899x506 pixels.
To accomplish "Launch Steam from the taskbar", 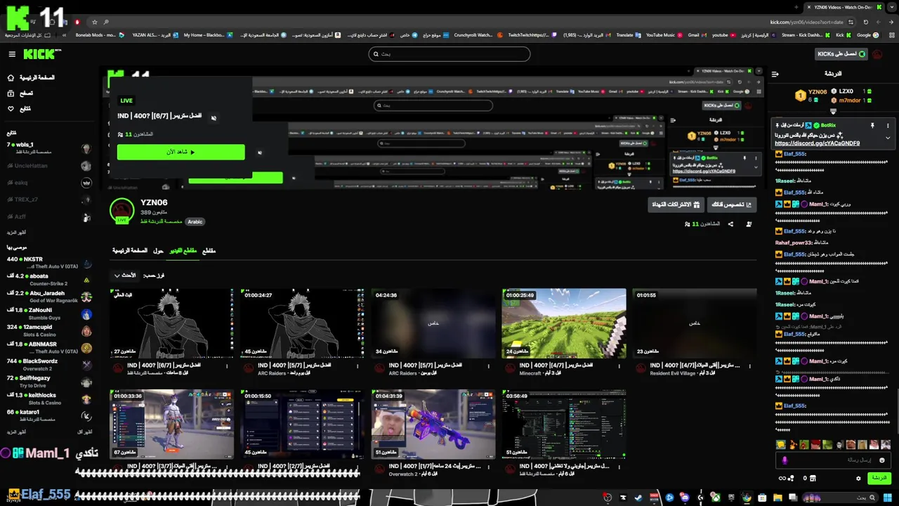I will tap(638, 498).
